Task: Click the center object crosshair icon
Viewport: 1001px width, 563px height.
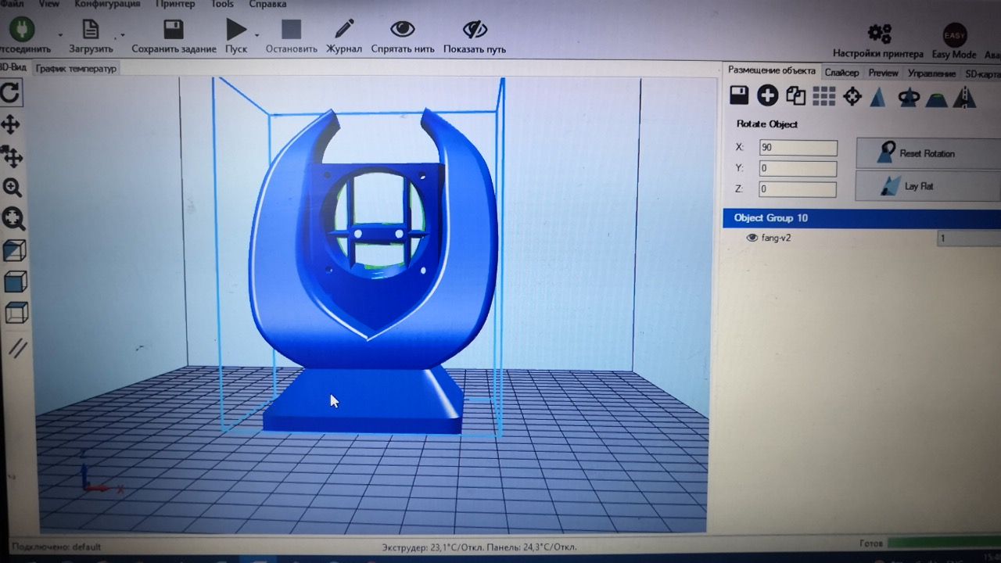Action: 852,97
